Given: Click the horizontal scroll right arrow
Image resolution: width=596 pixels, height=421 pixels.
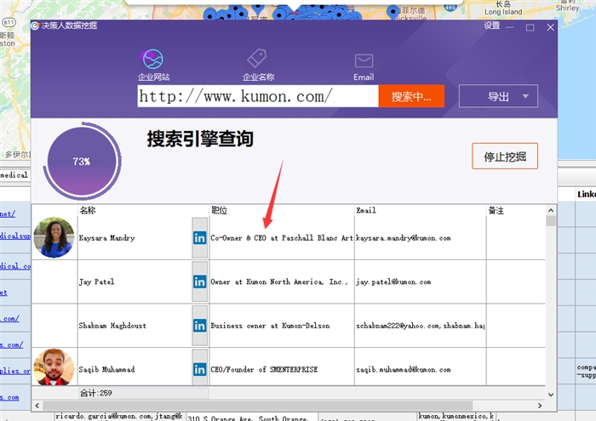Looking at the screenshot, I should (x=540, y=406).
